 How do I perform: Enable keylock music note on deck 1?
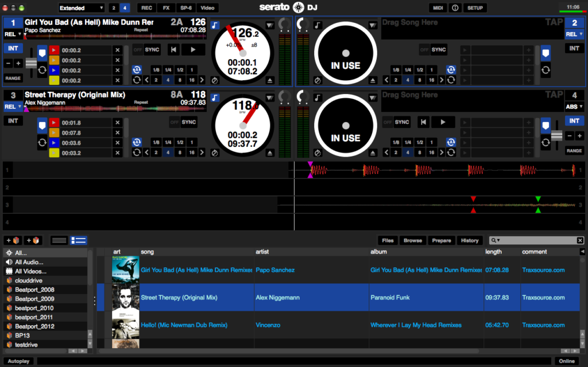click(215, 25)
